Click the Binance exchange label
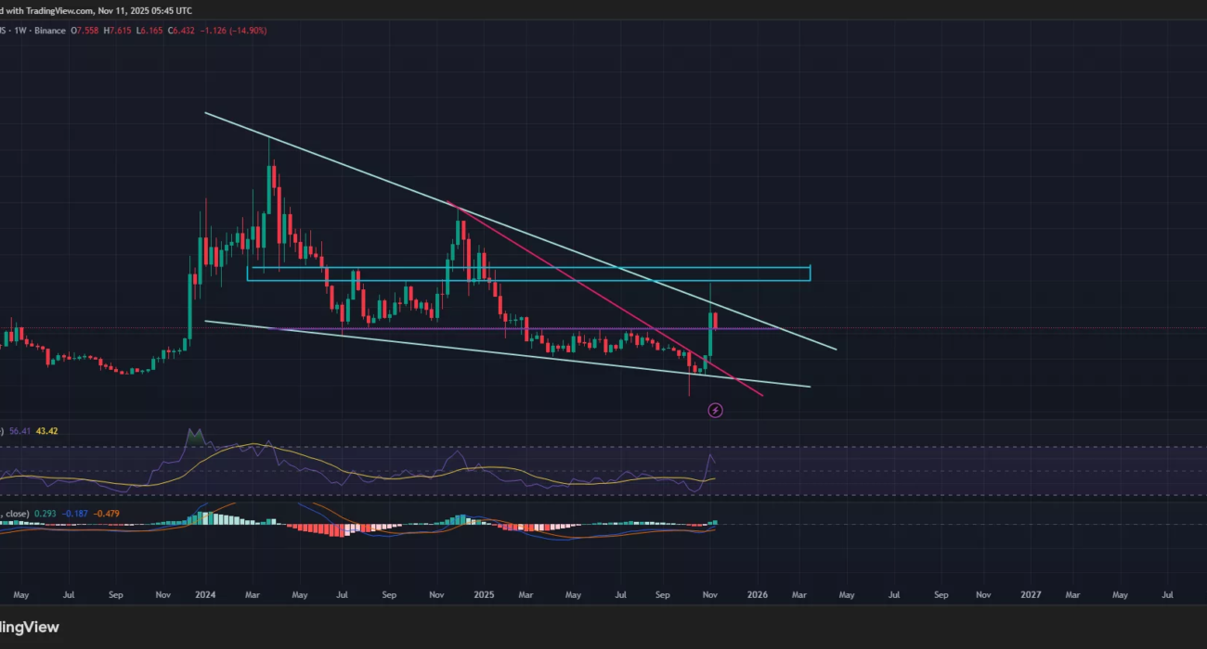Viewport: 1207px width, 649px height. point(50,31)
